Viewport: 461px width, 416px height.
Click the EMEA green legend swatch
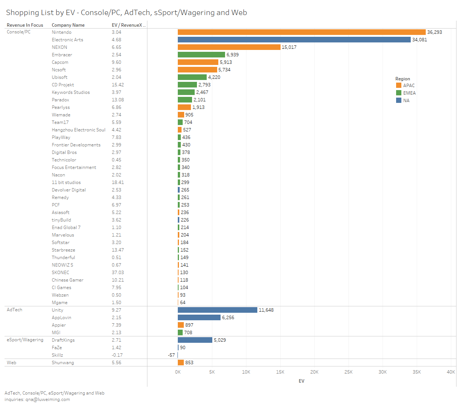399,93
